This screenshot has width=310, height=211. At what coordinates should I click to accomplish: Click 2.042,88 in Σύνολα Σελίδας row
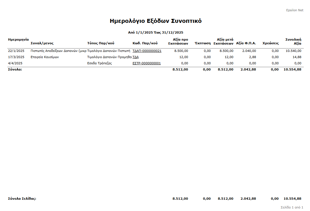[x=248, y=199]
